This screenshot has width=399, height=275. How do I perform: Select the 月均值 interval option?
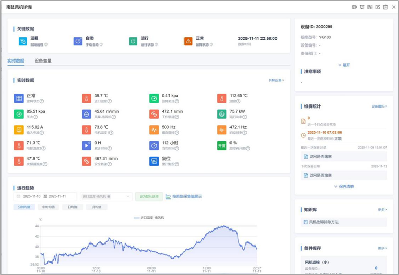[96, 207]
